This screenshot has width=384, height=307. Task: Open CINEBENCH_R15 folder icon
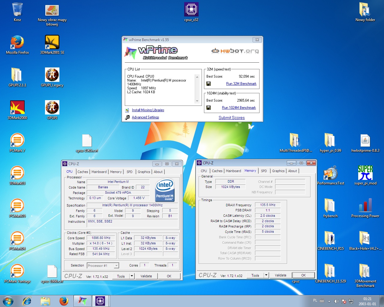click(330, 241)
